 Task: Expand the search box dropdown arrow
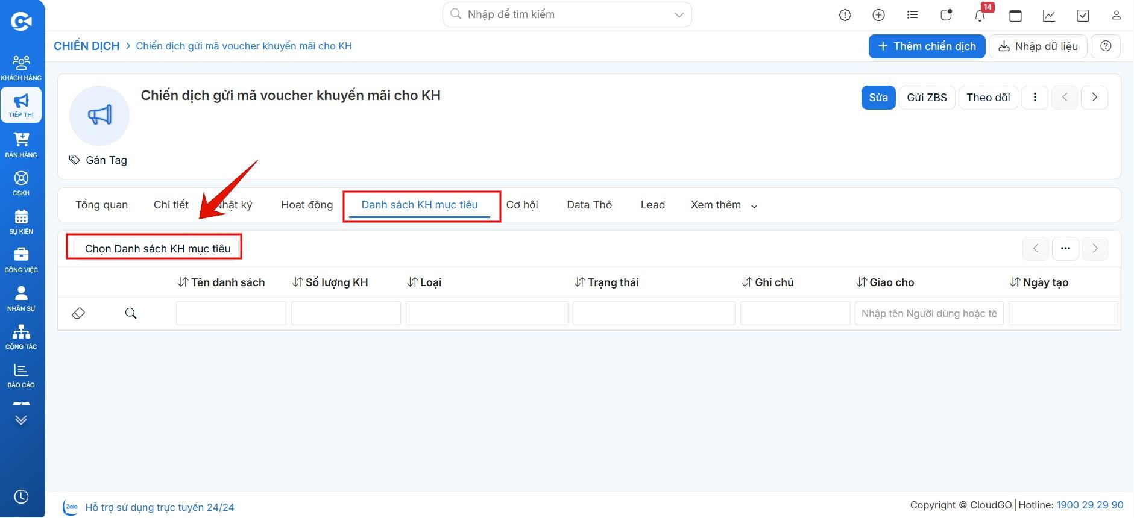pyautogui.click(x=679, y=15)
